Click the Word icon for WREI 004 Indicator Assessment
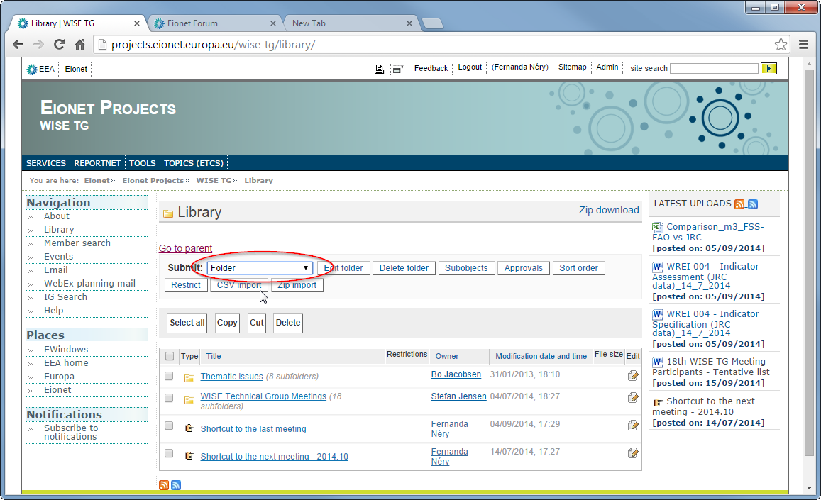The width and height of the screenshot is (821, 500). click(657, 267)
